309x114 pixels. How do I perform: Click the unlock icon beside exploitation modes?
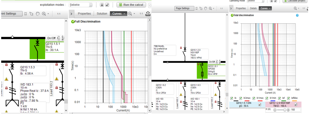click(107, 5)
